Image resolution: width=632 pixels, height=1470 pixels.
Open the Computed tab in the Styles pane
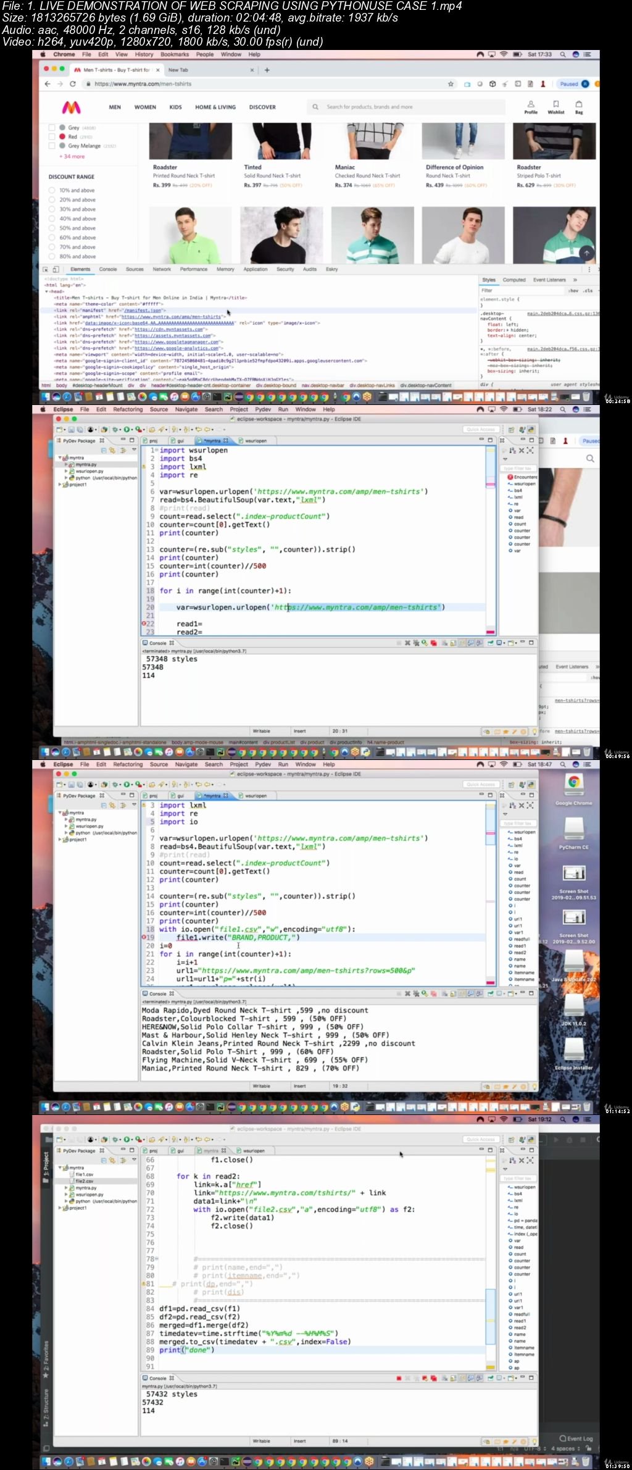(x=514, y=280)
